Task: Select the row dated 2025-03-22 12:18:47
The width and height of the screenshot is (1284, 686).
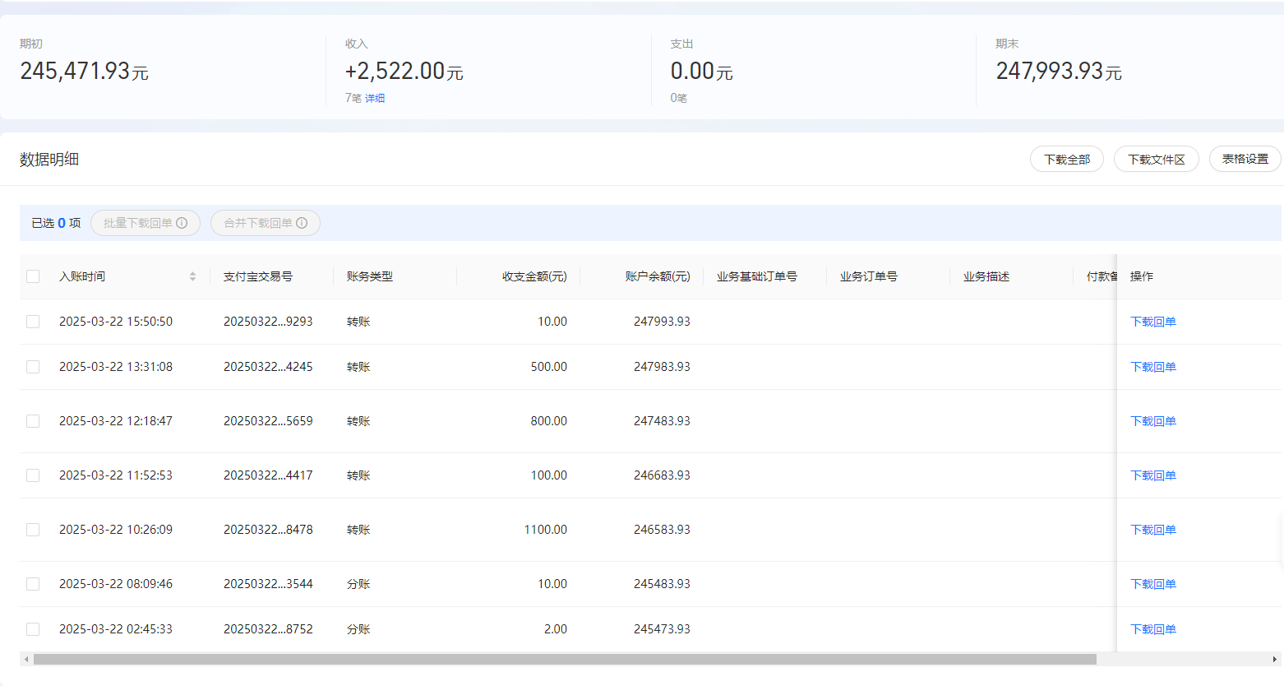Action: 33,421
